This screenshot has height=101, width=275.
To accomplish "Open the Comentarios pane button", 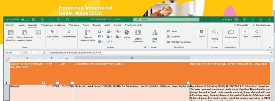I will pyautogui.click(x=261, y=25).
